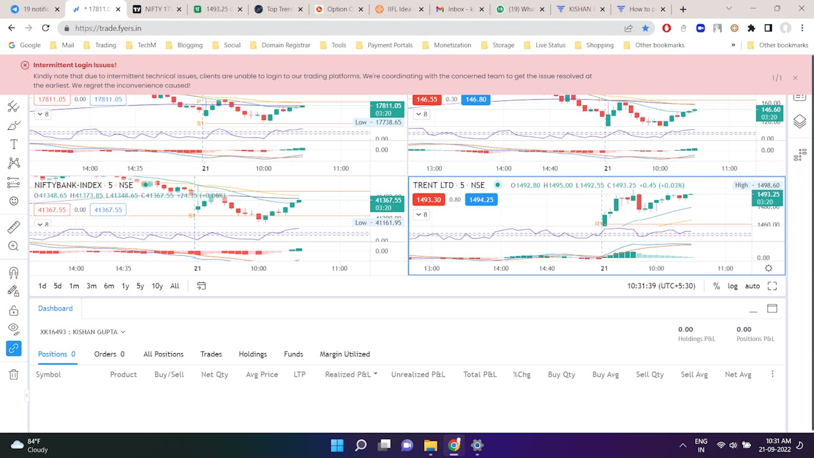Switch to the Orders tab
Screen dimensions: 814x458
click(109, 354)
